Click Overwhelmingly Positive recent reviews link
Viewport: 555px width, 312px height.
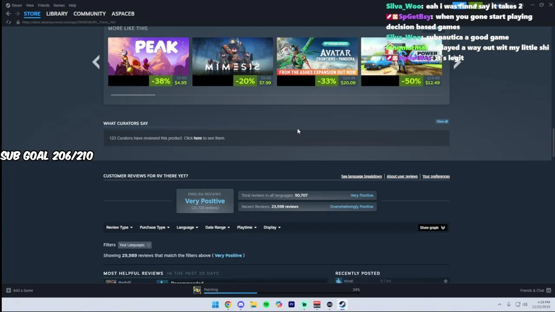352,207
